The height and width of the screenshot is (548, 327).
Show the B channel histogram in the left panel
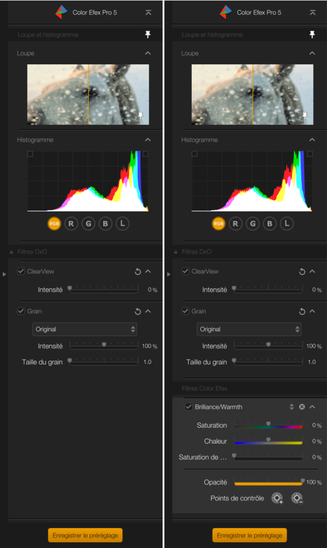105,224
